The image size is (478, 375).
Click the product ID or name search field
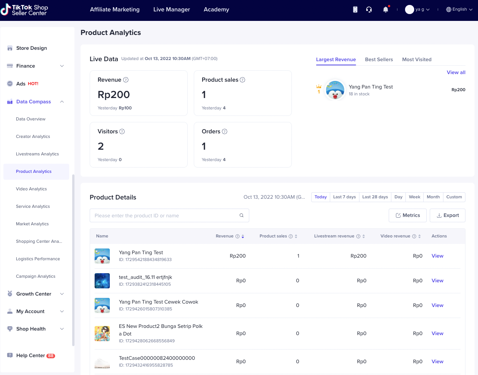pyautogui.click(x=163, y=215)
